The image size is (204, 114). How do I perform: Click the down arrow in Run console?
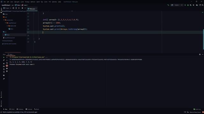point(7,60)
